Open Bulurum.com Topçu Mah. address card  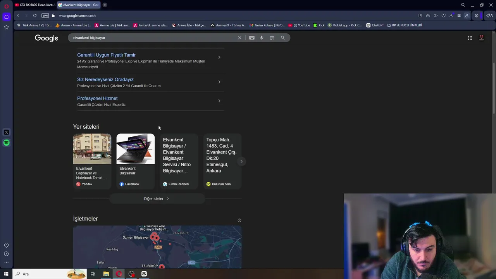point(222,161)
